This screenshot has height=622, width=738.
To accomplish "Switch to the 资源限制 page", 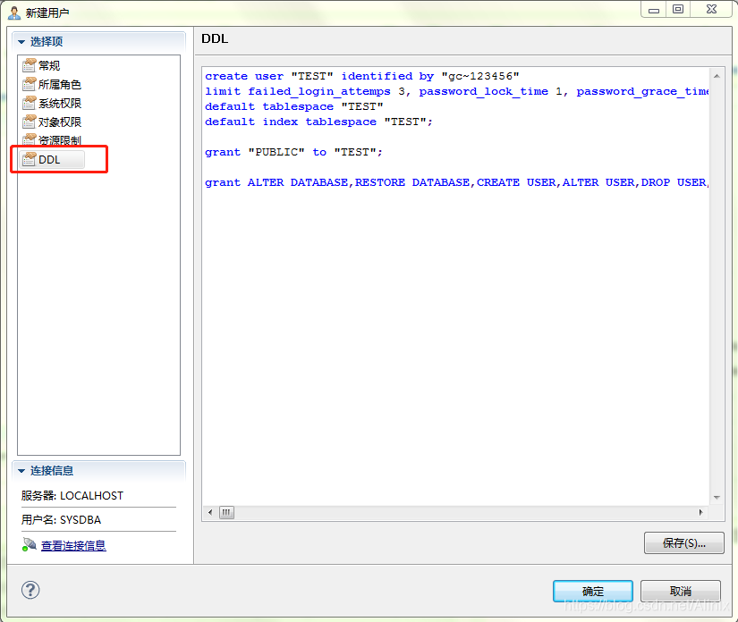I will [x=60, y=140].
